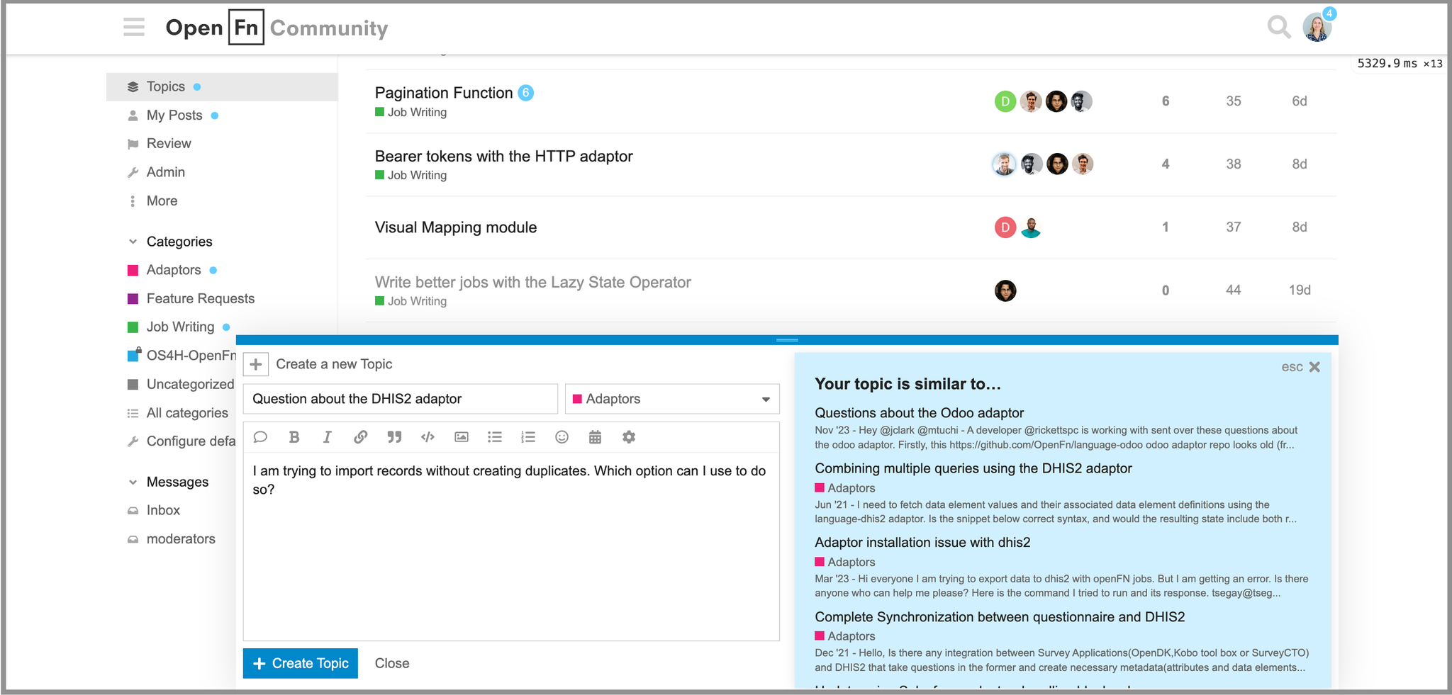Open the moderators message group
The image size is (1452, 695).
[x=181, y=539]
